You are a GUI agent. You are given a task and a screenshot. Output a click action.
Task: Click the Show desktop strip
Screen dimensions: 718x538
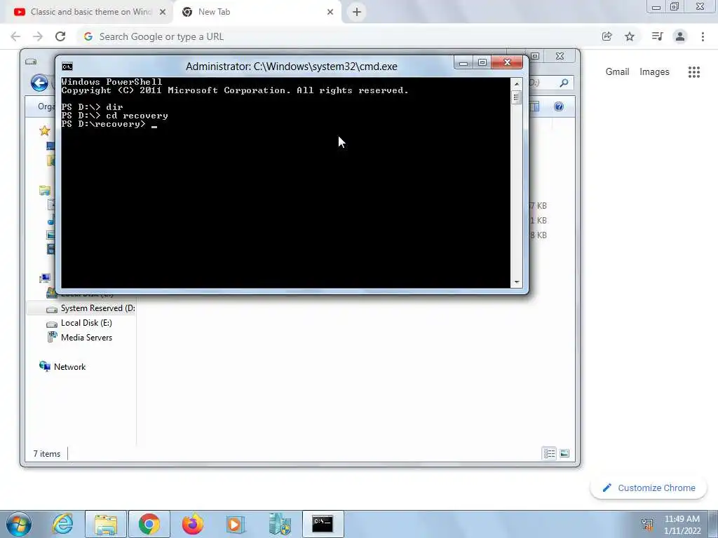(x=713, y=524)
